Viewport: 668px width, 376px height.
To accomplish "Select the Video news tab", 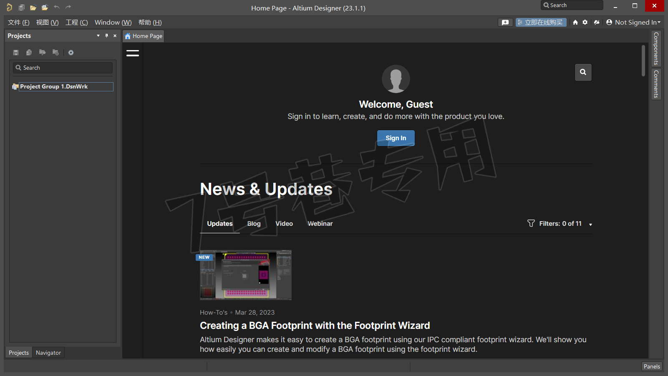I will coord(284,224).
